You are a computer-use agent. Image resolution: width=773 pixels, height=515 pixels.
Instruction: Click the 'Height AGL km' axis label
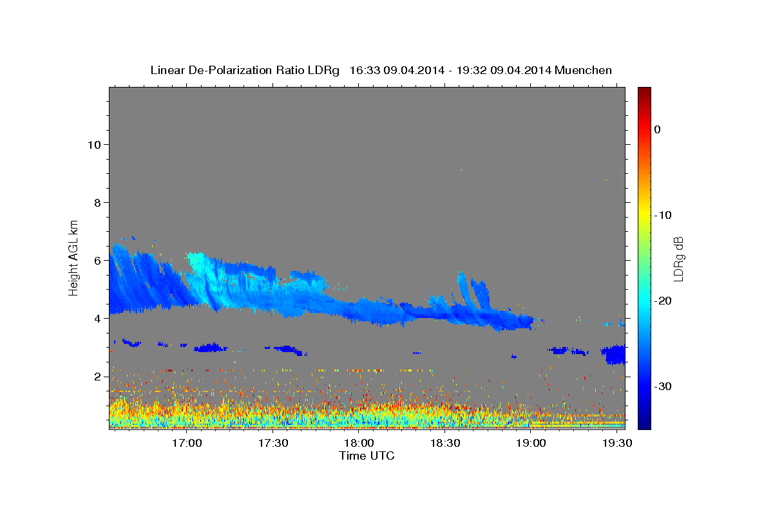click(74, 257)
